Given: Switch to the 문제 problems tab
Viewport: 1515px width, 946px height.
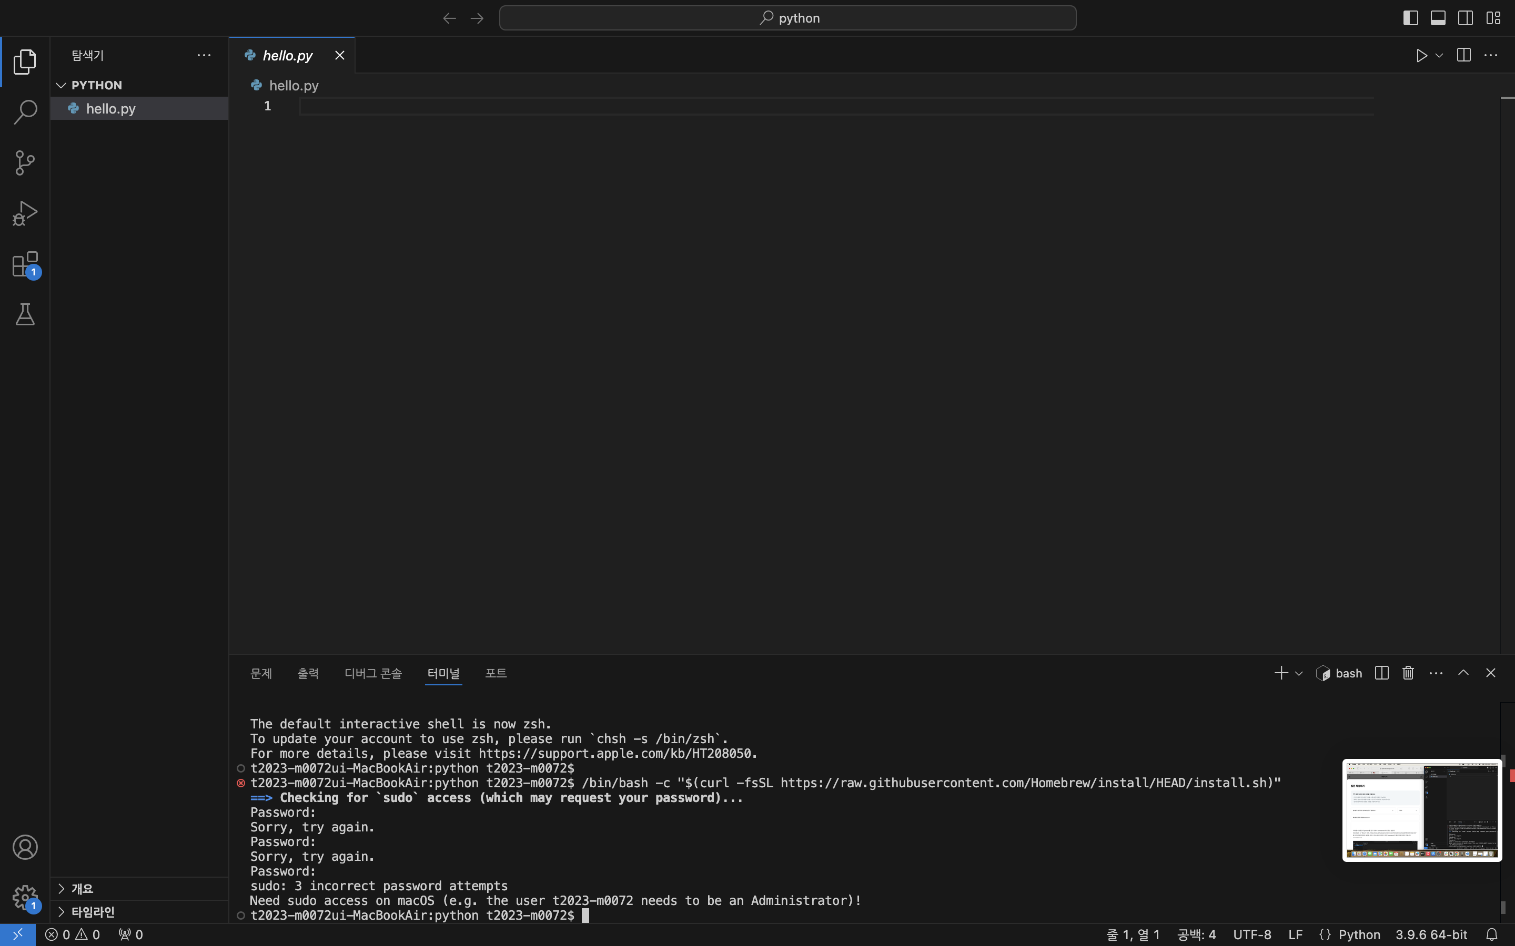Looking at the screenshot, I should pyautogui.click(x=261, y=673).
